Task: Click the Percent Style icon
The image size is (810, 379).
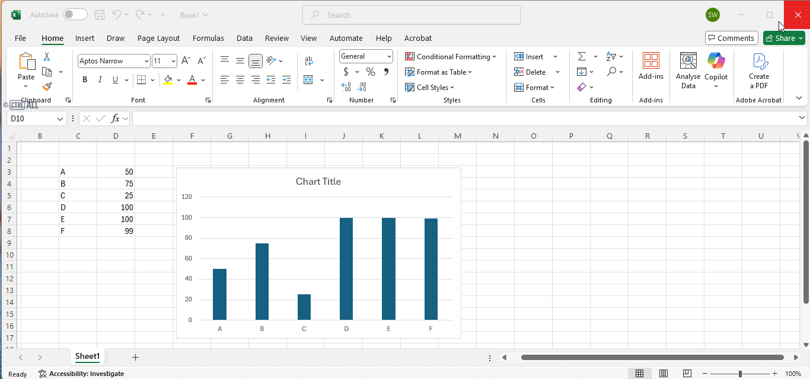Action: [371, 71]
